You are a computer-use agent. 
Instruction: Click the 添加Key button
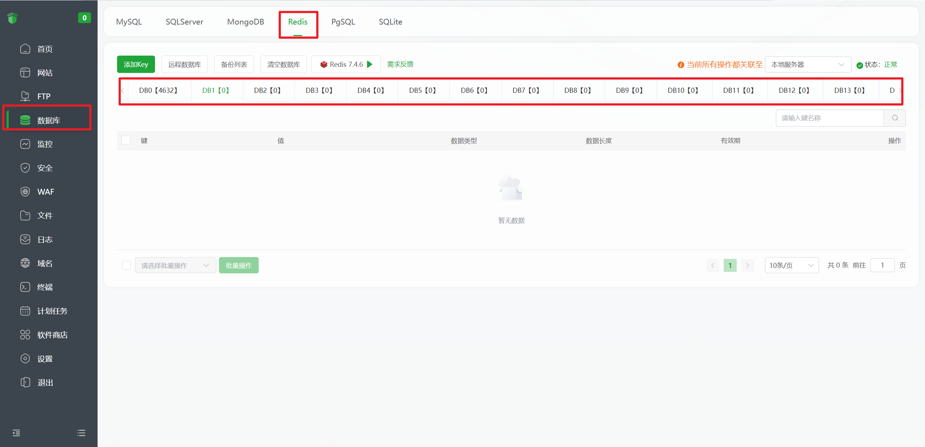136,64
